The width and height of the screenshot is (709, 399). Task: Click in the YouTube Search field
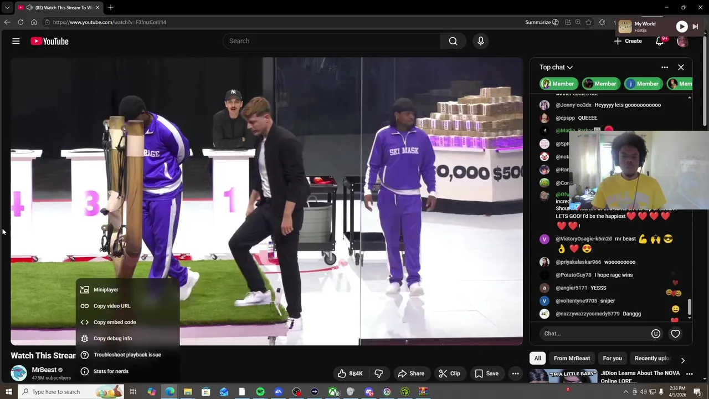(x=332, y=41)
